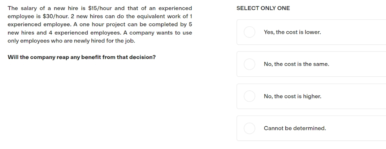
Task: Click the bold question 'Will the company reap any benefit'
Action: (82, 57)
